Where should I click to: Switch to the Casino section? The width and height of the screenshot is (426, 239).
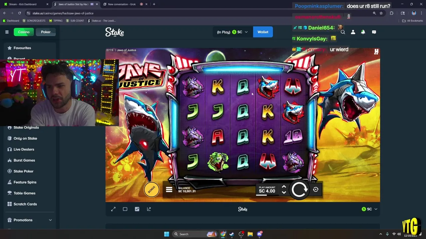coord(24,32)
